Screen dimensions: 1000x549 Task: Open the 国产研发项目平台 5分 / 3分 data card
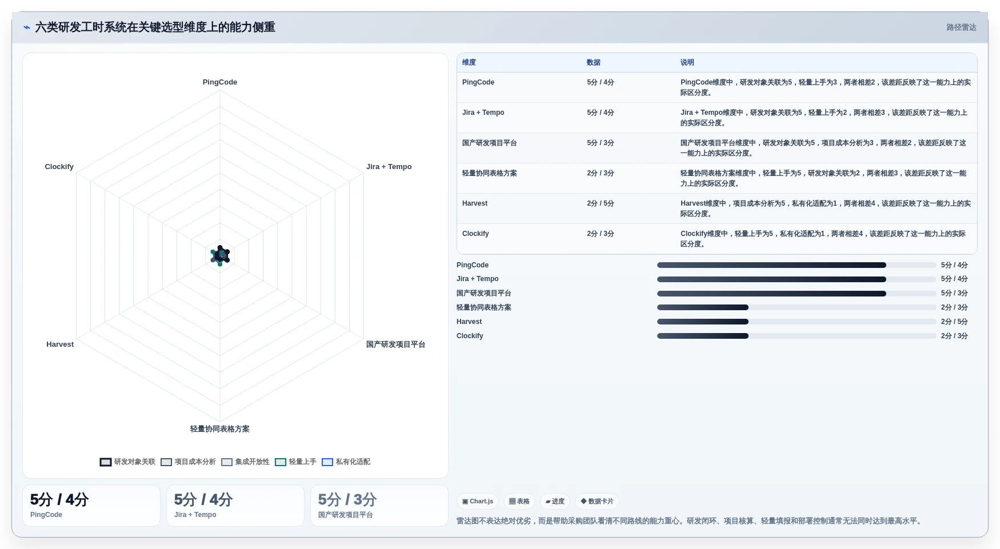point(379,506)
